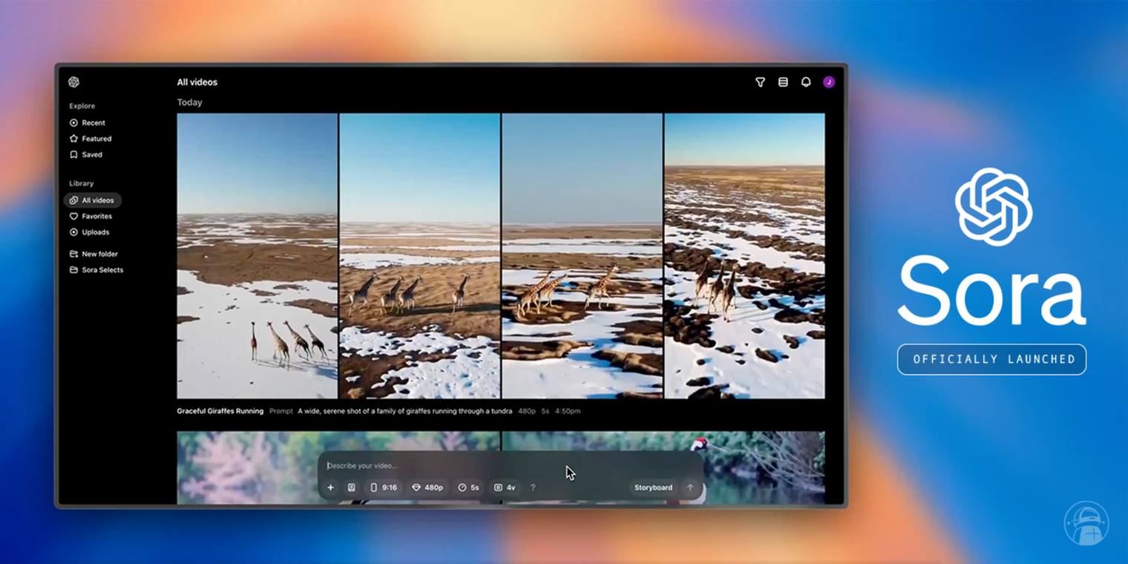Open the 9:16 aspect ratio selector
Viewport: 1128px width, 564px height.
pyautogui.click(x=384, y=488)
